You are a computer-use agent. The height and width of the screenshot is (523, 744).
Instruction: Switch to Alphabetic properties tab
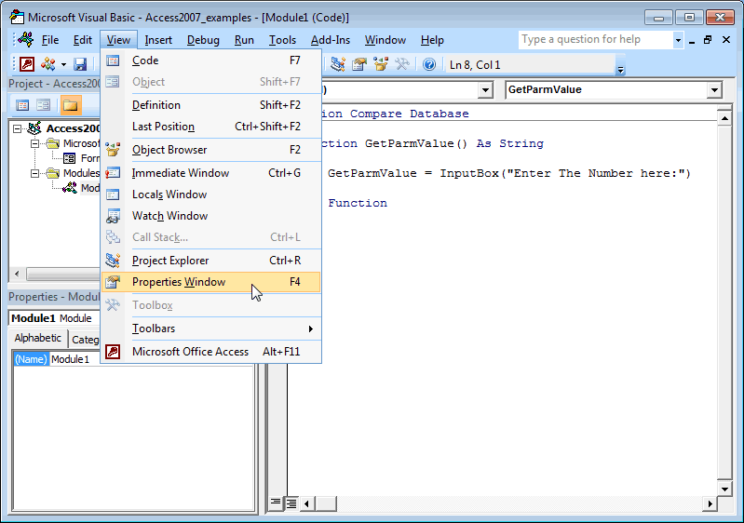pos(37,338)
